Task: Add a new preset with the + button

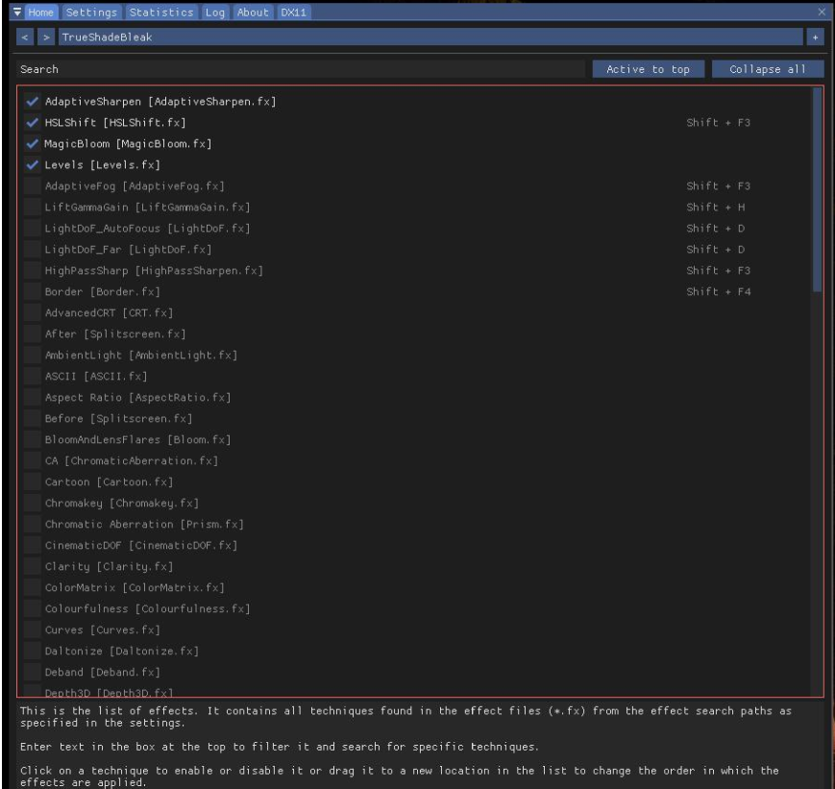Action: pyautogui.click(x=815, y=37)
